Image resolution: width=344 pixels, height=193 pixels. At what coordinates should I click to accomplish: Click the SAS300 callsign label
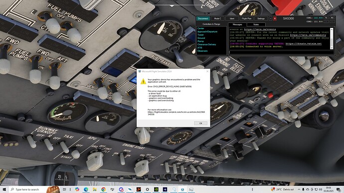click(x=288, y=18)
